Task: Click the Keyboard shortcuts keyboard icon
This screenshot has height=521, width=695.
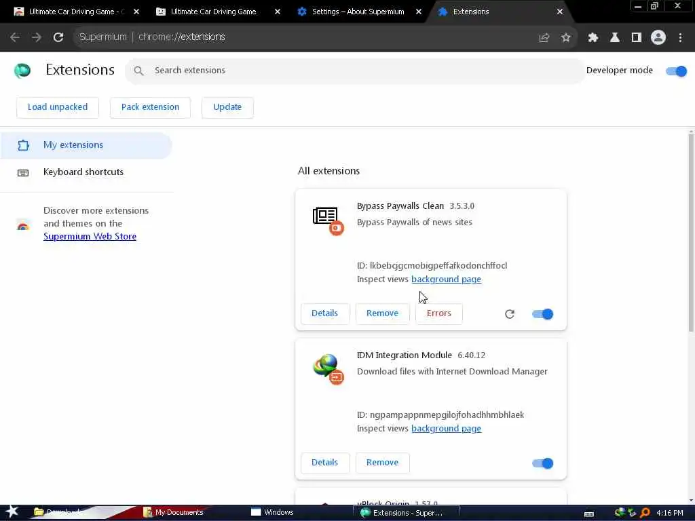Action: pos(23,173)
